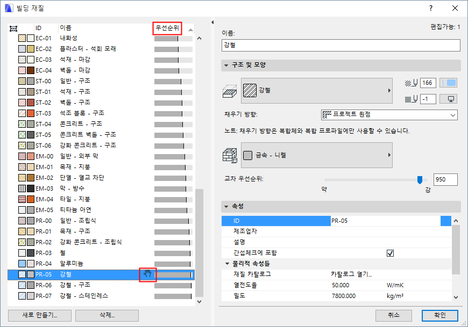
Task: Click the foreground pen number field 166
Action: [428, 83]
